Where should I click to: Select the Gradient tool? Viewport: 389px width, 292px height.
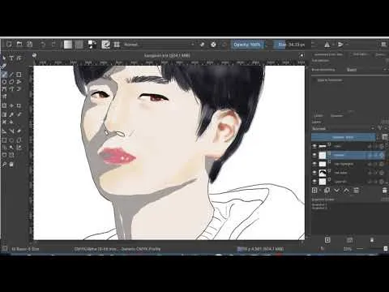[x=4, y=115]
